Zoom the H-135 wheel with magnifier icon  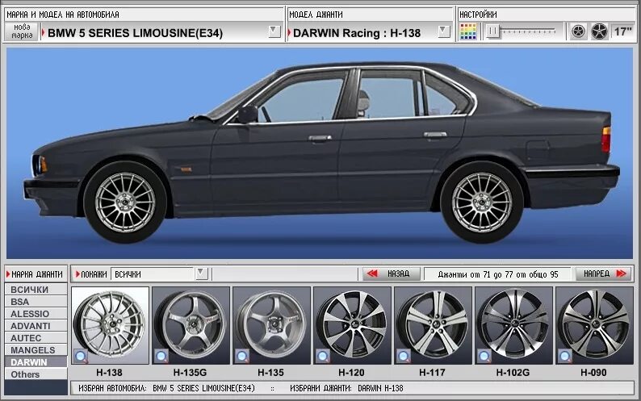(x=242, y=357)
